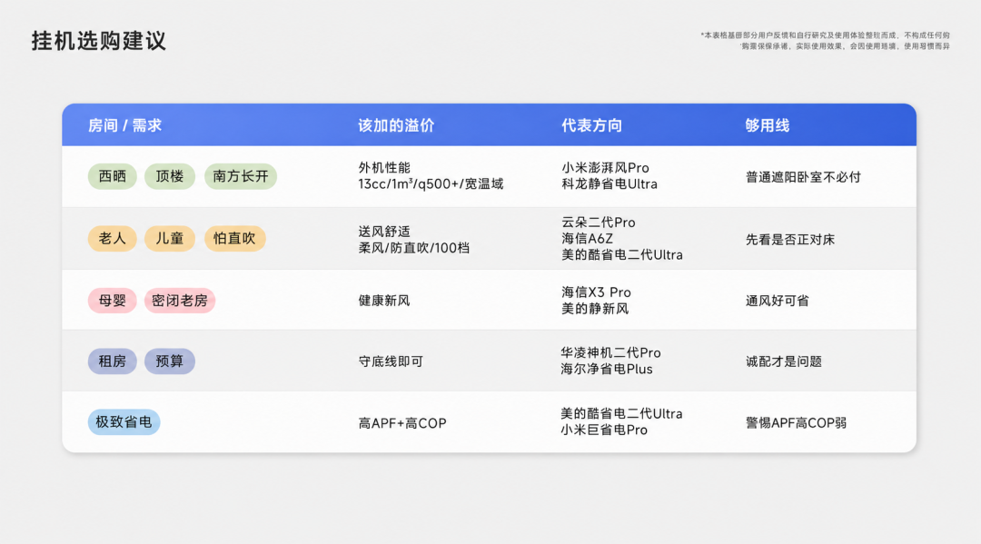Select the 租房 tag
The image size is (981, 544).
pos(112,361)
